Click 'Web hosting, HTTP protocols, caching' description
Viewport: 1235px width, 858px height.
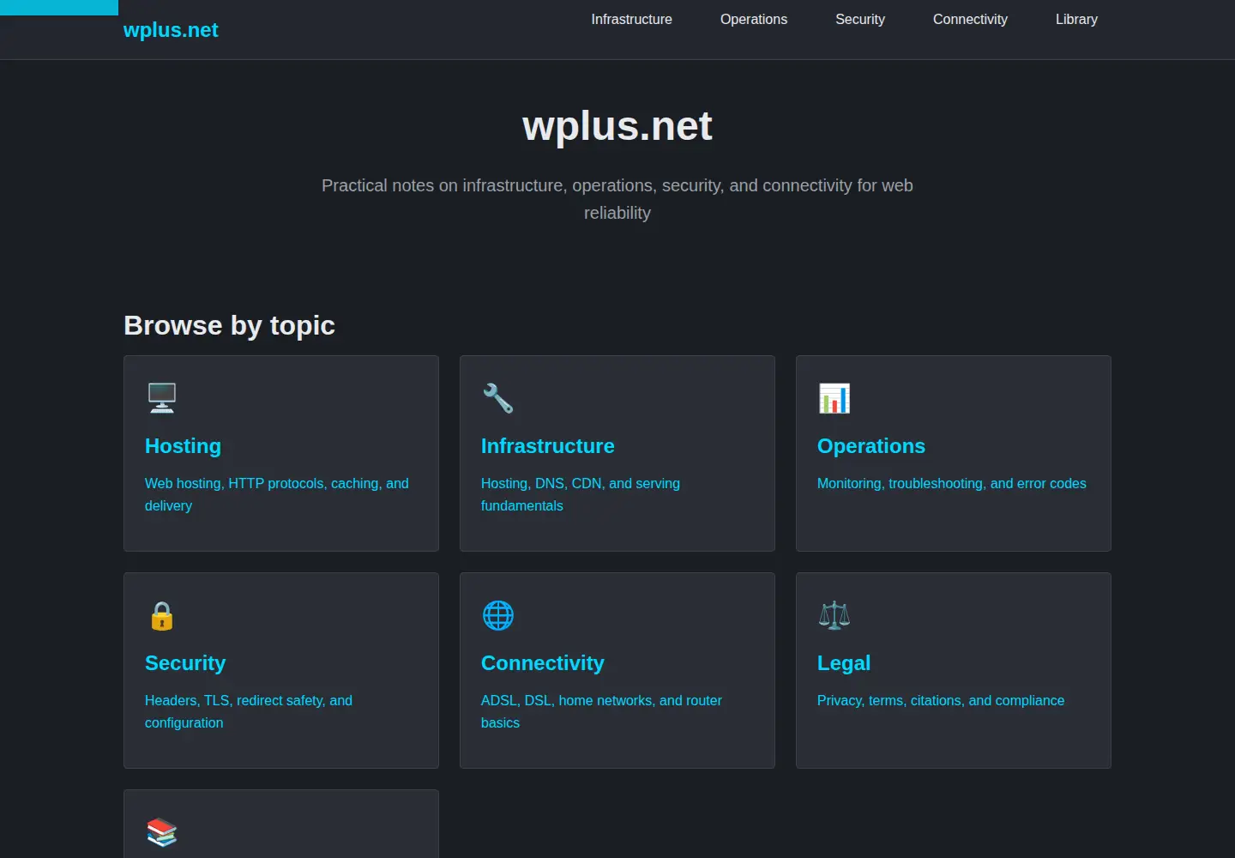click(277, 494)
